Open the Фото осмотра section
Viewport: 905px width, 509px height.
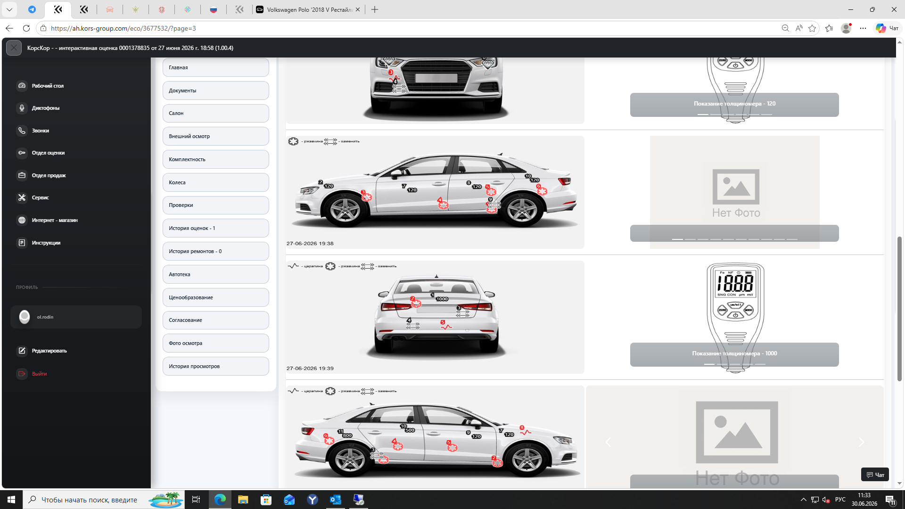point(216,343)
